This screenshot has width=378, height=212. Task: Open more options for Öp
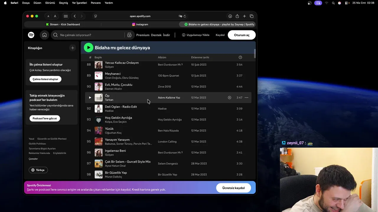(246, 97)
